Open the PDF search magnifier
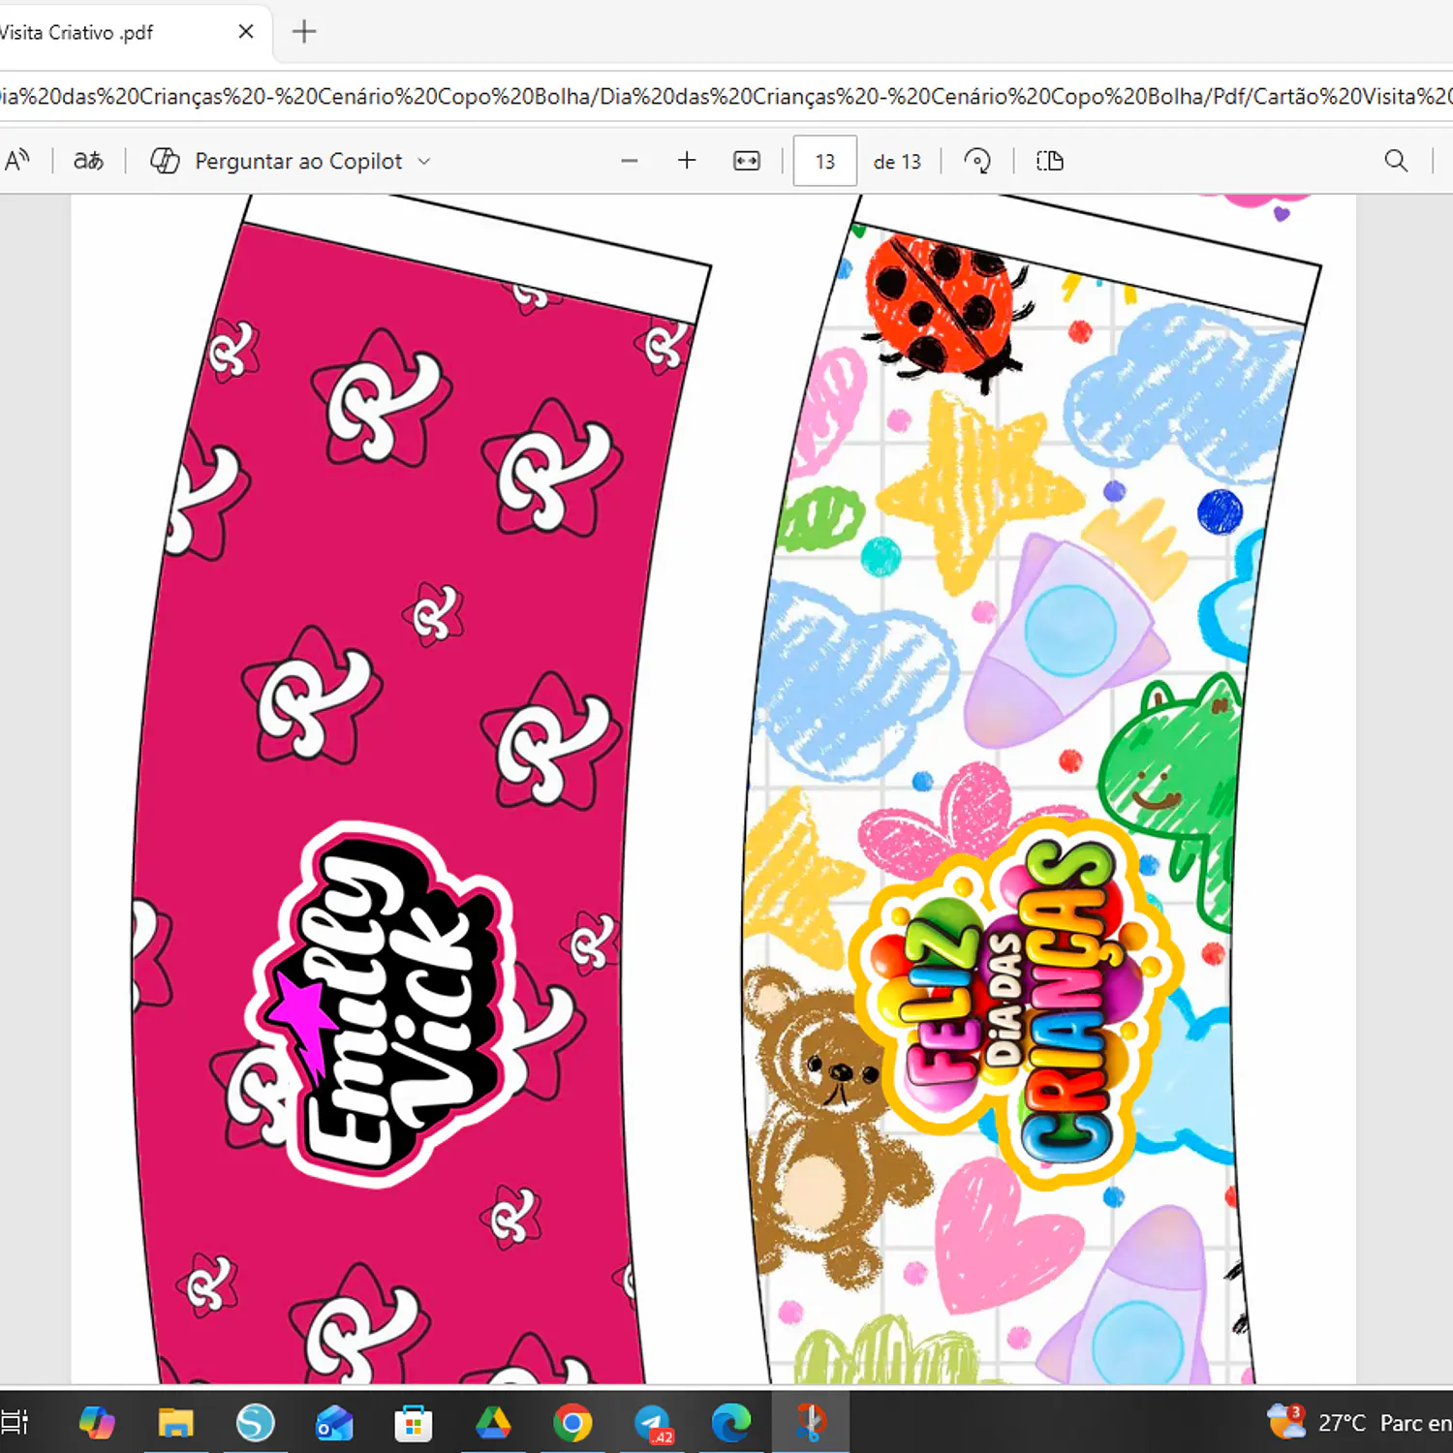The width and height of the screenshot is (1453, 1453). 1396,161
